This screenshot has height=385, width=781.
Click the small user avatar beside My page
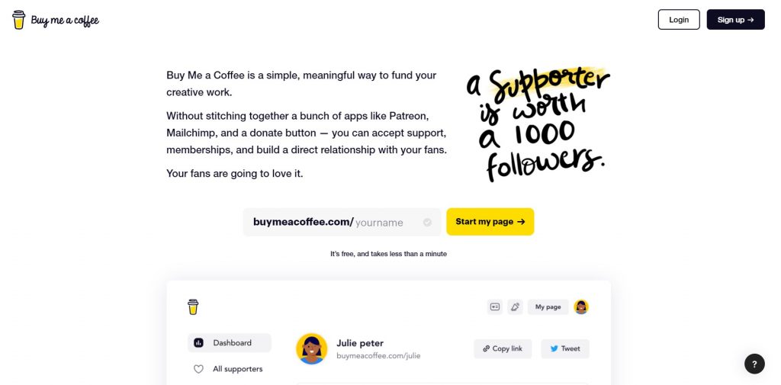581,307
